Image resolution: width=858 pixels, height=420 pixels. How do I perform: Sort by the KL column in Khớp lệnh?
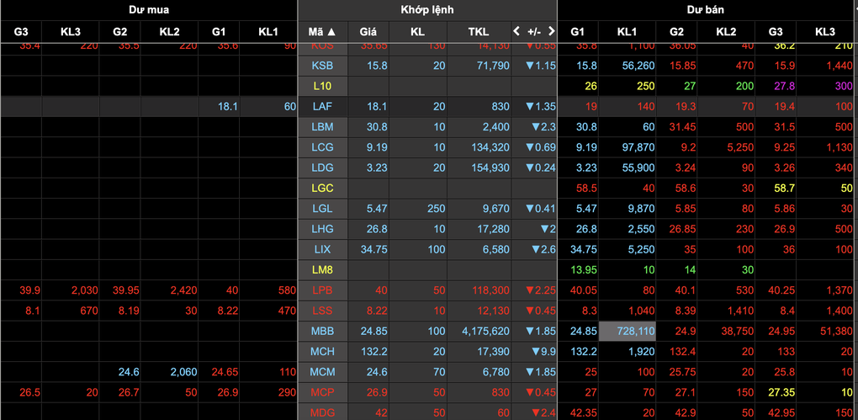(x=417, y=32)
